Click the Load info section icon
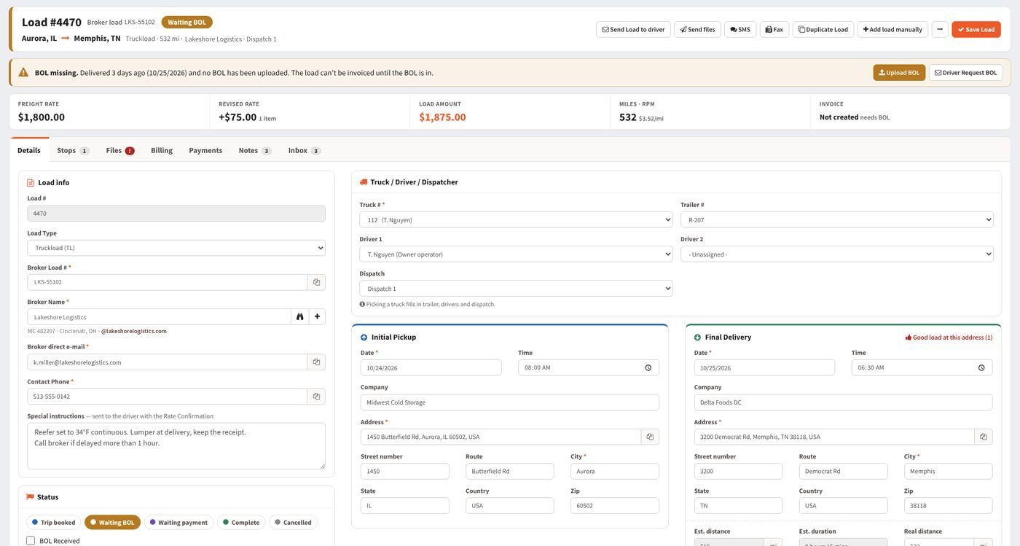 (31, 183)
